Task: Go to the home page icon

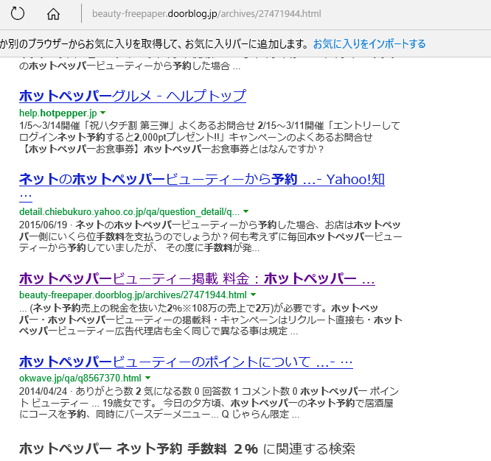Action: (53, 14)
